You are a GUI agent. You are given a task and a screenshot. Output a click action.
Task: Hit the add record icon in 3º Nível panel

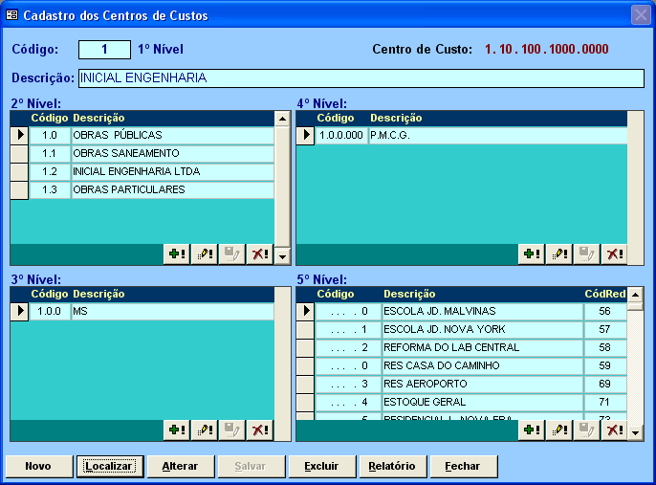click(177, 430)
